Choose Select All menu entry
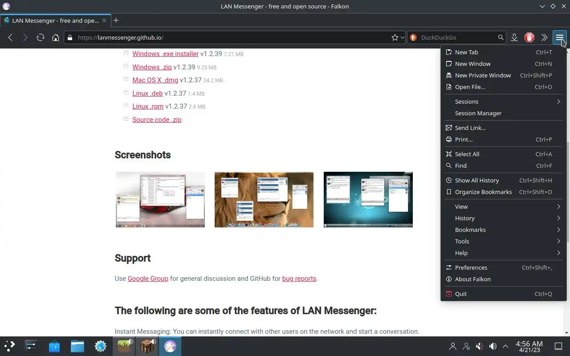Image resolution: width=570 pixels, height=356 pixels. (503, 154)
